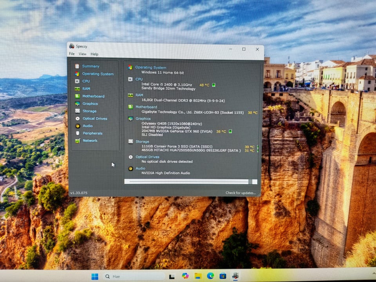Launch Microsoft Edge from the taskbar

tap(210, 276)
